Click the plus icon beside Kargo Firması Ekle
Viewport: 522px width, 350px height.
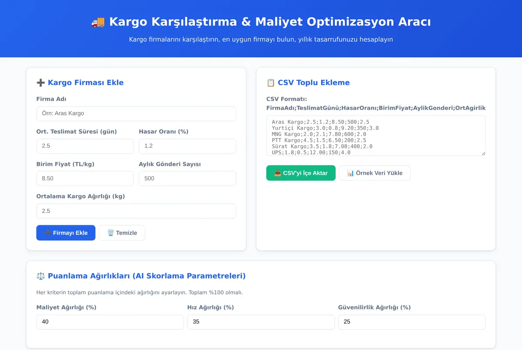point(41,83)
